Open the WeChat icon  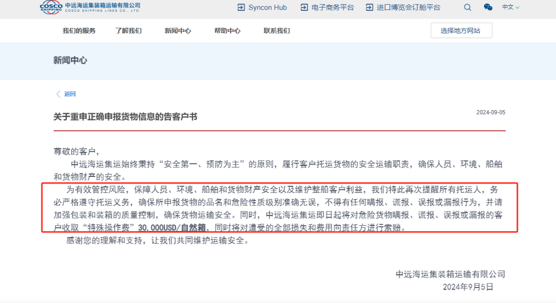[488, 7]
